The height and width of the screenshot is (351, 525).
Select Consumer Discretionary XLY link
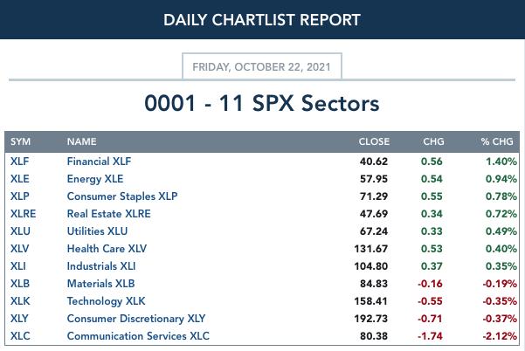pos(136,319)
